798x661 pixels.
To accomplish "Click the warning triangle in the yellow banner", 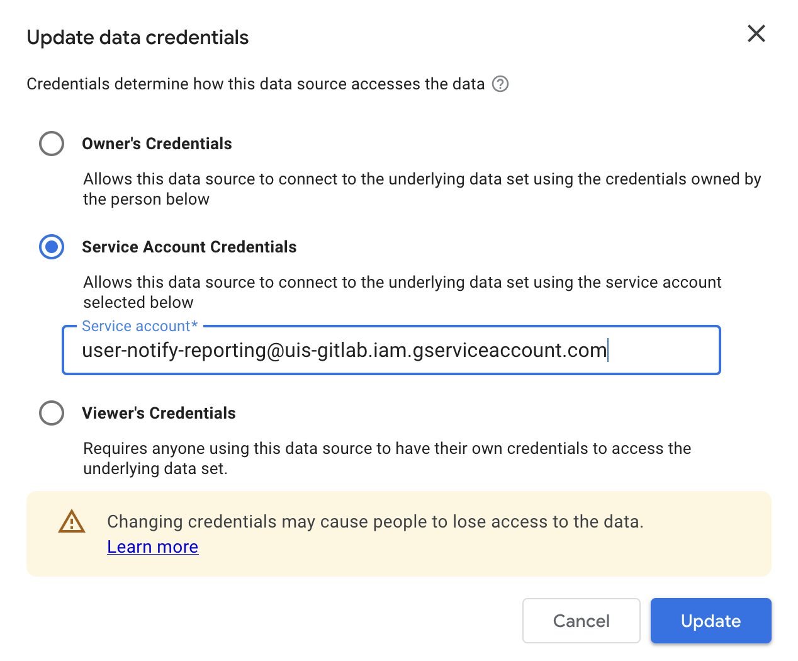I will point(72,521).
